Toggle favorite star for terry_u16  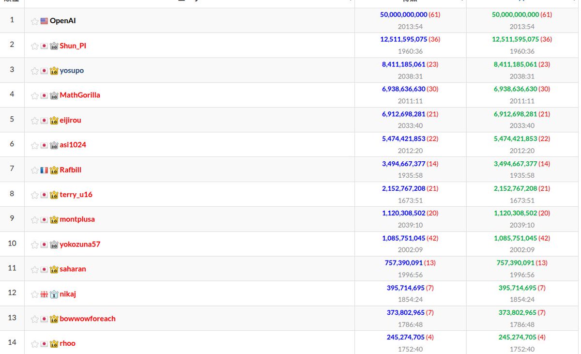coord(34,195)
